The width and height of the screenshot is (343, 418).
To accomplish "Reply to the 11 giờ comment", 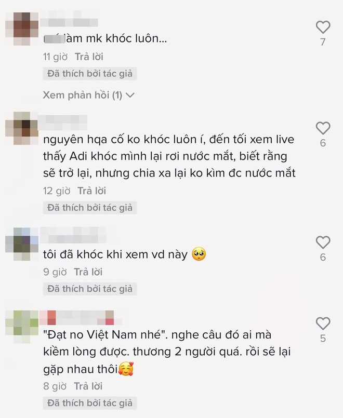I will point(89,57).
